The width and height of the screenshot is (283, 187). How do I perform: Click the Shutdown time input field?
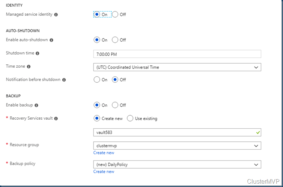tap(177, 54)
